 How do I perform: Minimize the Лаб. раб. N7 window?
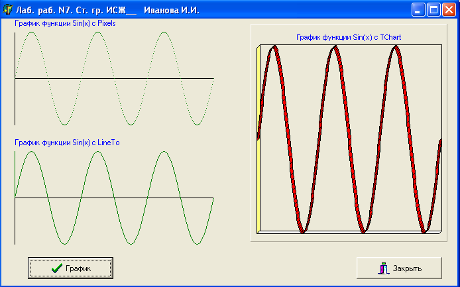point(418,10)
